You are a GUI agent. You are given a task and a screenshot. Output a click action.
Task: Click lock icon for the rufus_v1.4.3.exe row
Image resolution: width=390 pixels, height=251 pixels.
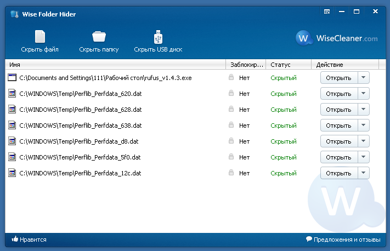[x=231, y=77]
